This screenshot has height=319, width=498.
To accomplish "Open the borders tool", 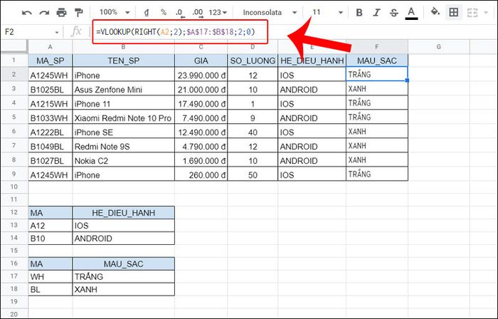I will point(454,12).
